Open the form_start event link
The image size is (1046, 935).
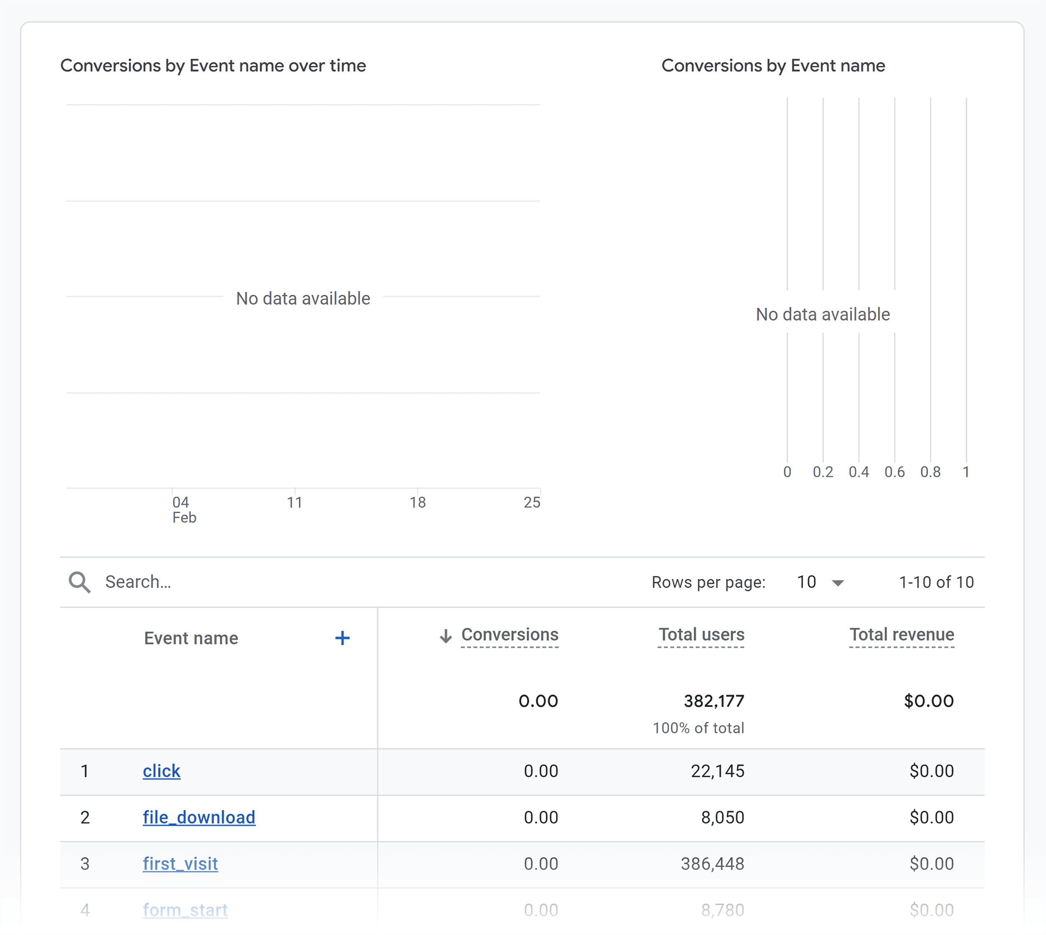(x=185, y=909)
